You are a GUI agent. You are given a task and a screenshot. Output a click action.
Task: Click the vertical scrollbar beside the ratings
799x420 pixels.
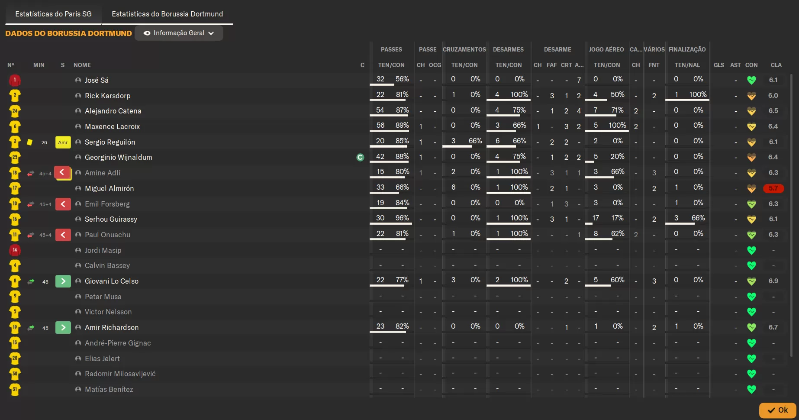(791, 214)
